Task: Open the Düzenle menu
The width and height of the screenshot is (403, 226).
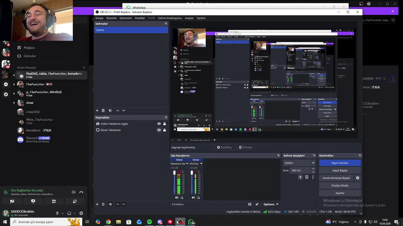Action: point(111,18)
